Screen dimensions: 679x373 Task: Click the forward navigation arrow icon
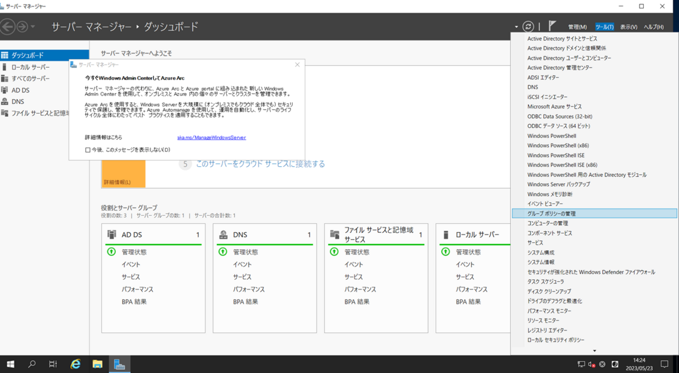click(x=22, y=27)
